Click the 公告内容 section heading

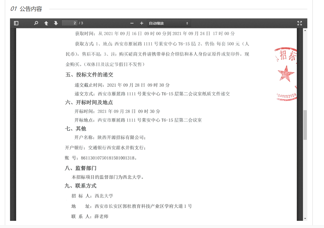[31, 9]
